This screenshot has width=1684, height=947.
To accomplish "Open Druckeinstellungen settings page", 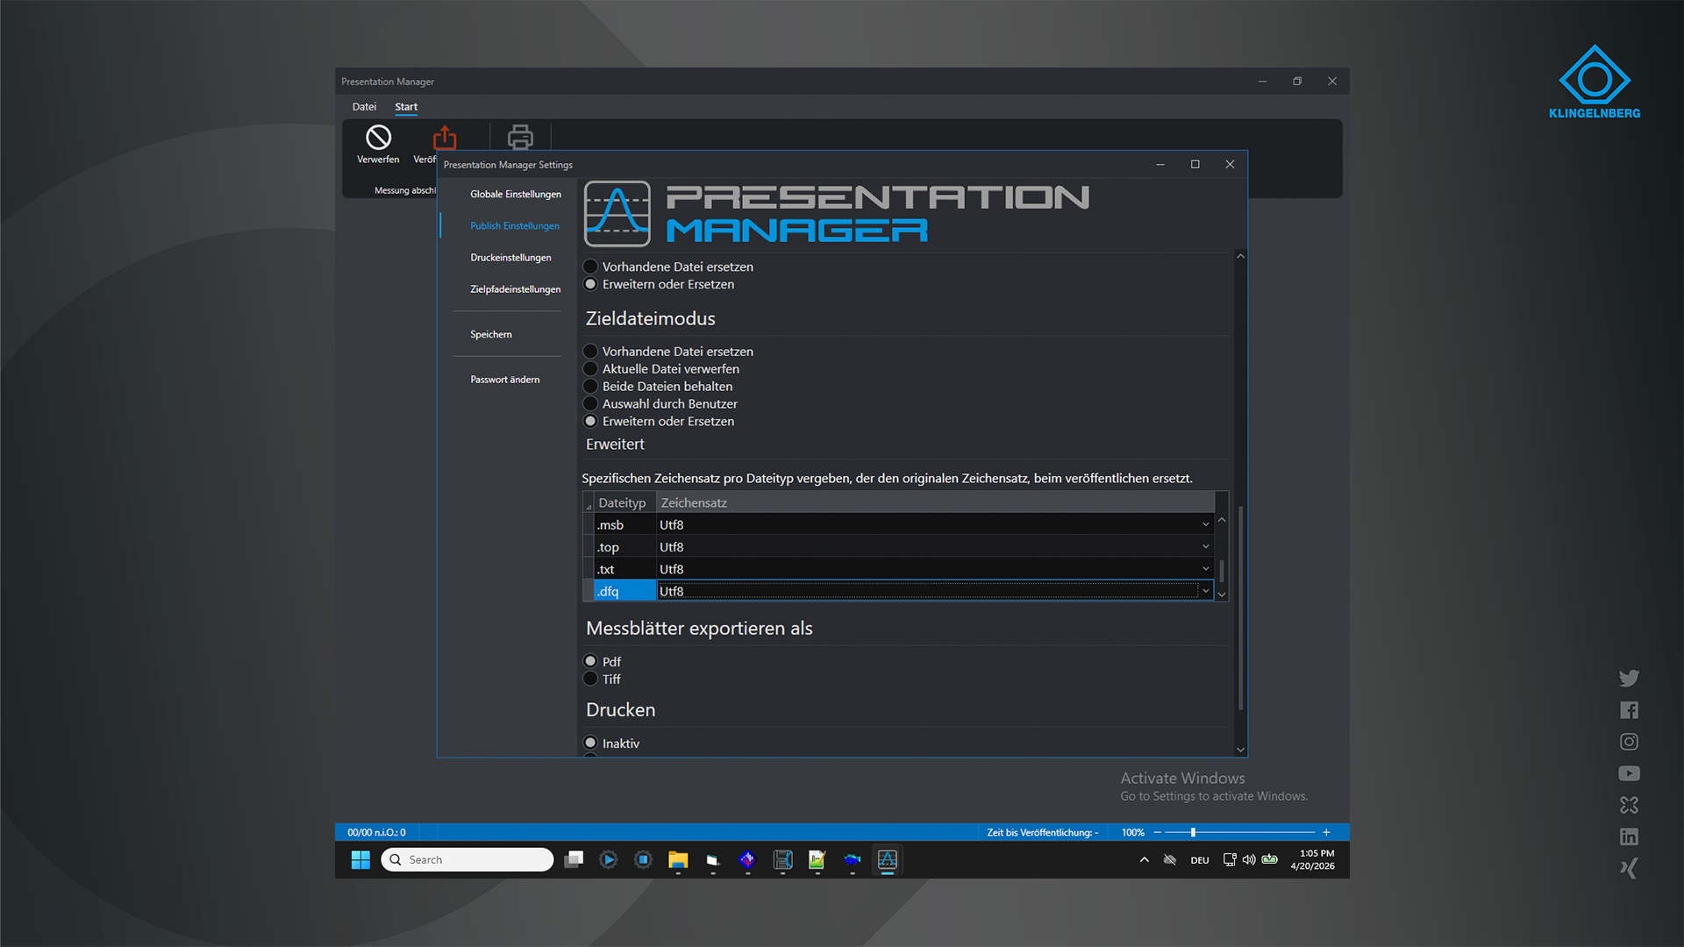I will click(510, 257).
